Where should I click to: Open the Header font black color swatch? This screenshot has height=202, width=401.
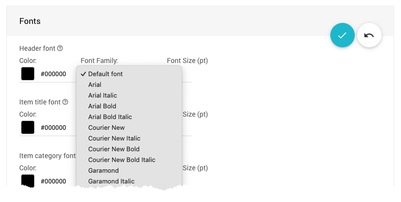pos(28,74)
